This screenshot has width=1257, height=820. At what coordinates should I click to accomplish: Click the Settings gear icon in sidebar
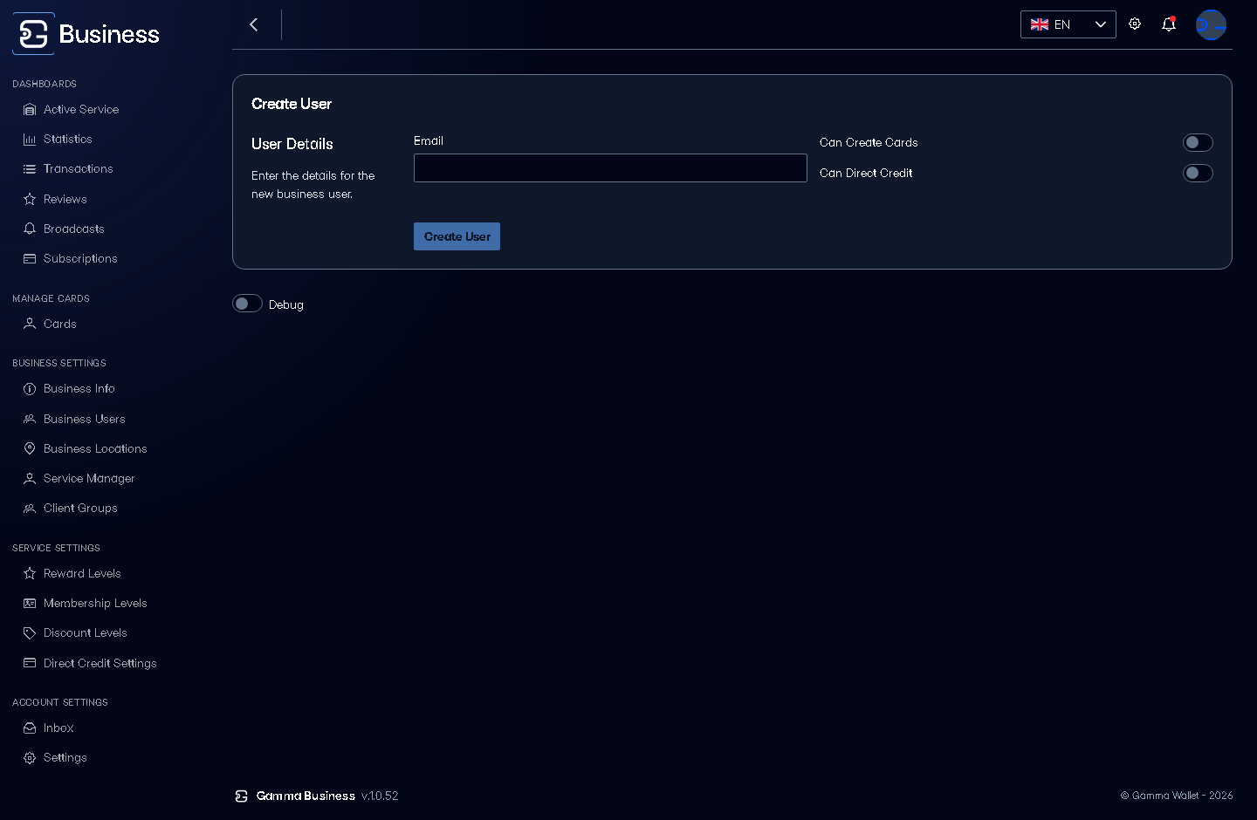click(x=30, y=758)
